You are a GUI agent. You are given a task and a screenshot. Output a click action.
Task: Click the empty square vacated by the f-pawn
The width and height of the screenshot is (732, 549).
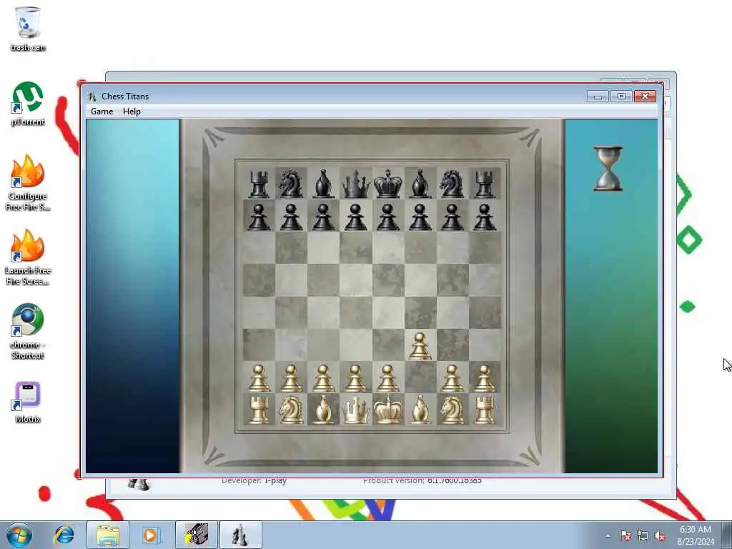tap(420, 377)
